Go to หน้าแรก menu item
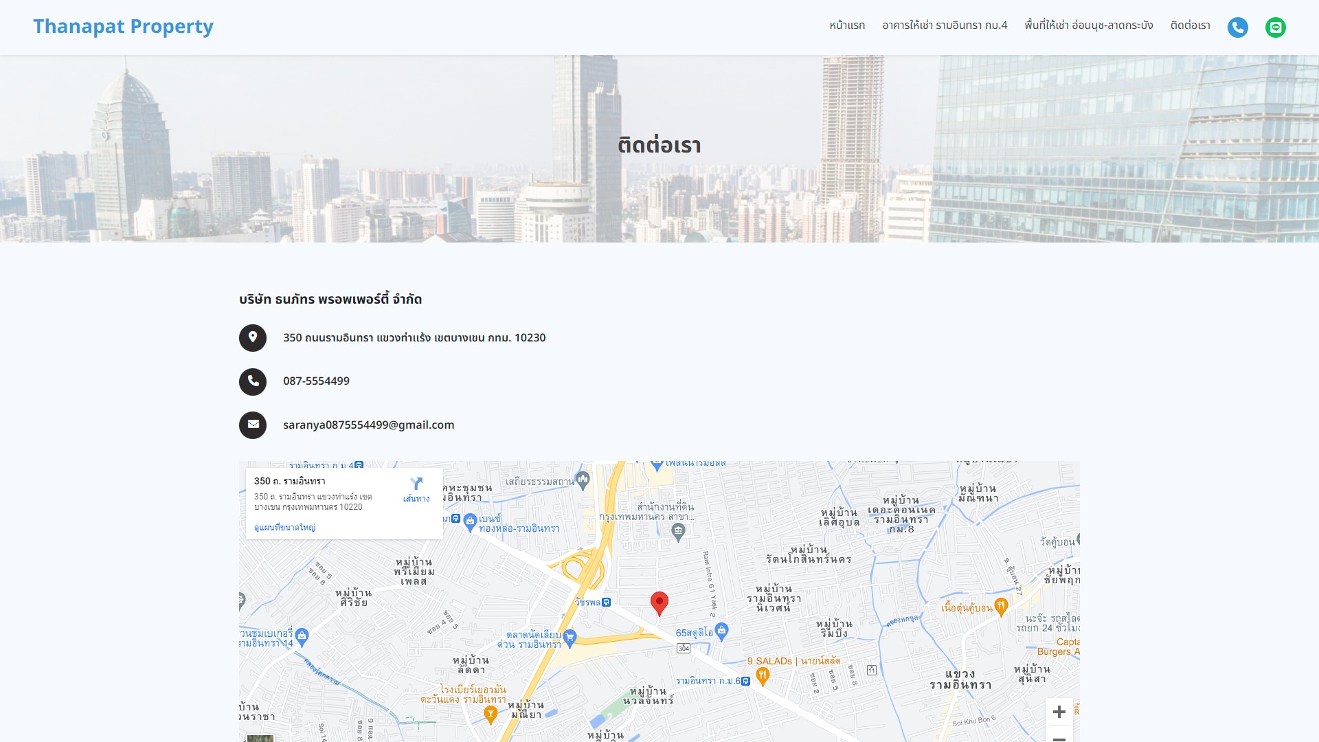 point(847,25)
